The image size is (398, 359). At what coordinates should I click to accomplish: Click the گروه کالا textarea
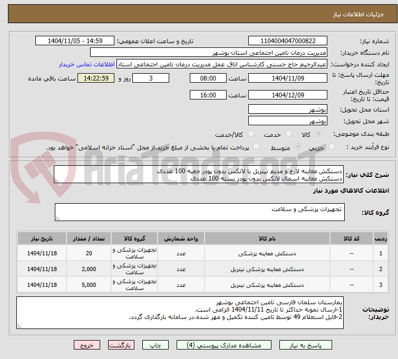click(199, 212)
